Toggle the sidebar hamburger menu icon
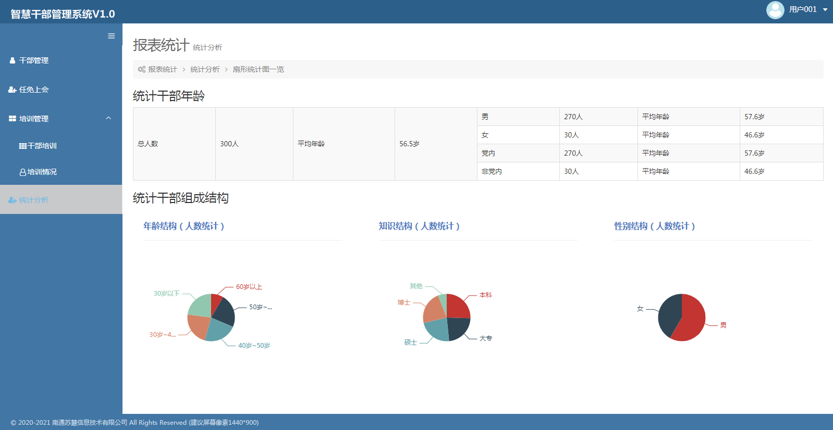 pos(111,36)
